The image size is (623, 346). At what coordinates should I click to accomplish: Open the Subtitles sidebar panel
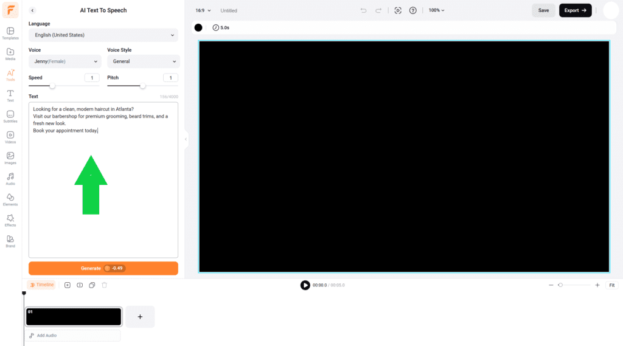(10, 117)
